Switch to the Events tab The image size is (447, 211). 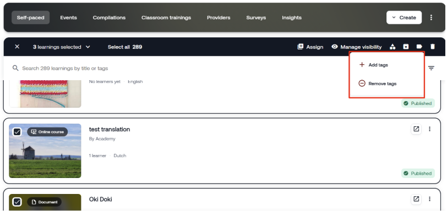pyautogui.click(x=68, y=18)
